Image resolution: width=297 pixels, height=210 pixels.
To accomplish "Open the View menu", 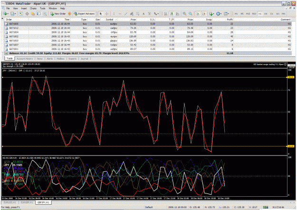I will click(15, 9).
